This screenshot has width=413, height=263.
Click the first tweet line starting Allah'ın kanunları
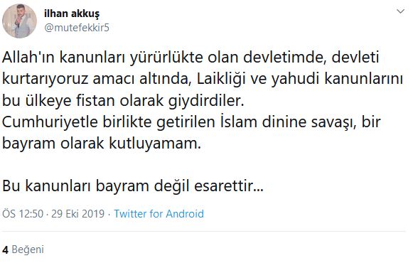[x=191, y=58]
